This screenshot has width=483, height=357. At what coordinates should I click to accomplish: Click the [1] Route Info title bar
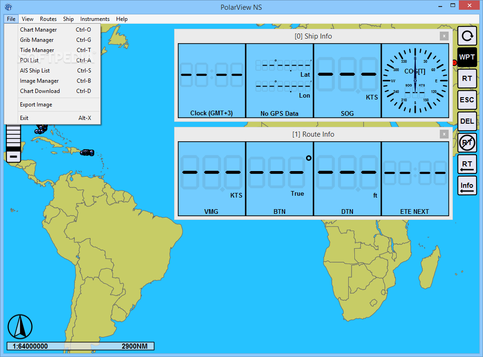tap(313, 134)
